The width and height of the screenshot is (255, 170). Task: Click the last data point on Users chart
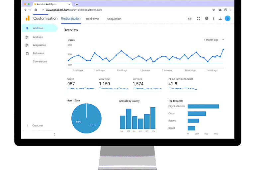223,49
